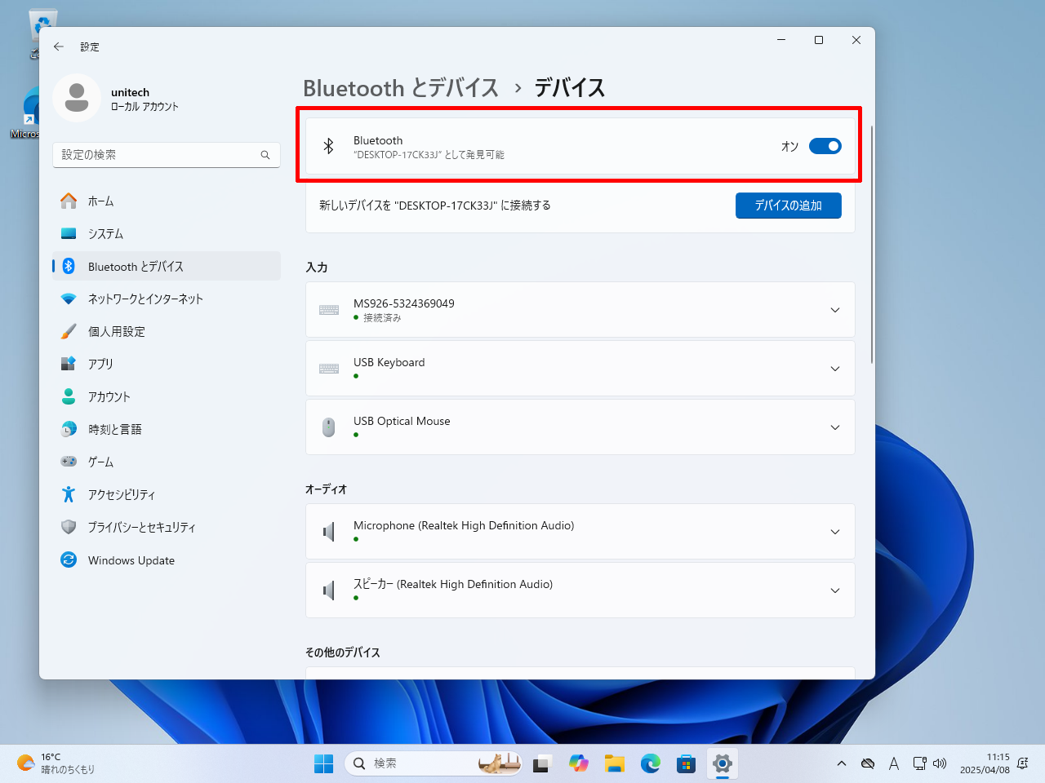The image size is (1045, 783).
Task: Open ゲーム settings category
Action: tap(167, 462)
